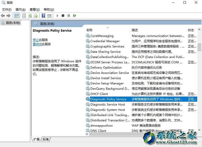
Task: Click the Forward arrow in toolbar
Action: pos(9,16)
